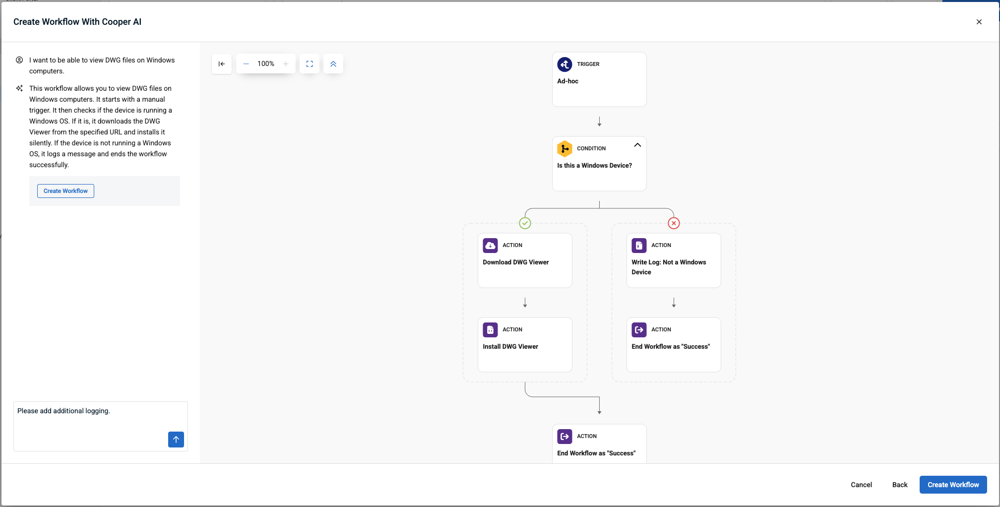Click the Condition branch icon

click(564, 149)
